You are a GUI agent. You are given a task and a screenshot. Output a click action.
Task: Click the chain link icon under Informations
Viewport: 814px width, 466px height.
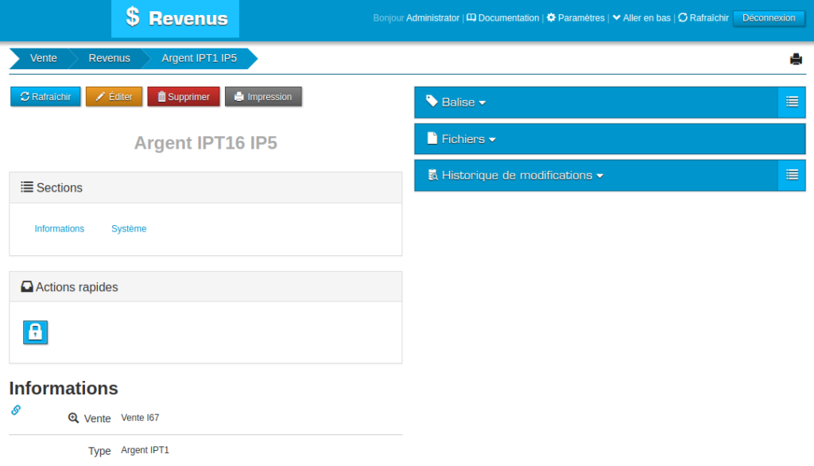click(15, 410)
